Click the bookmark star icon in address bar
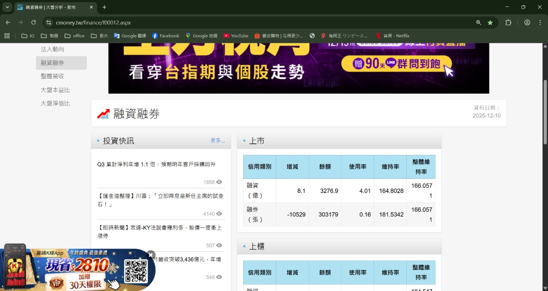548x291 pixels. [490, 23]
